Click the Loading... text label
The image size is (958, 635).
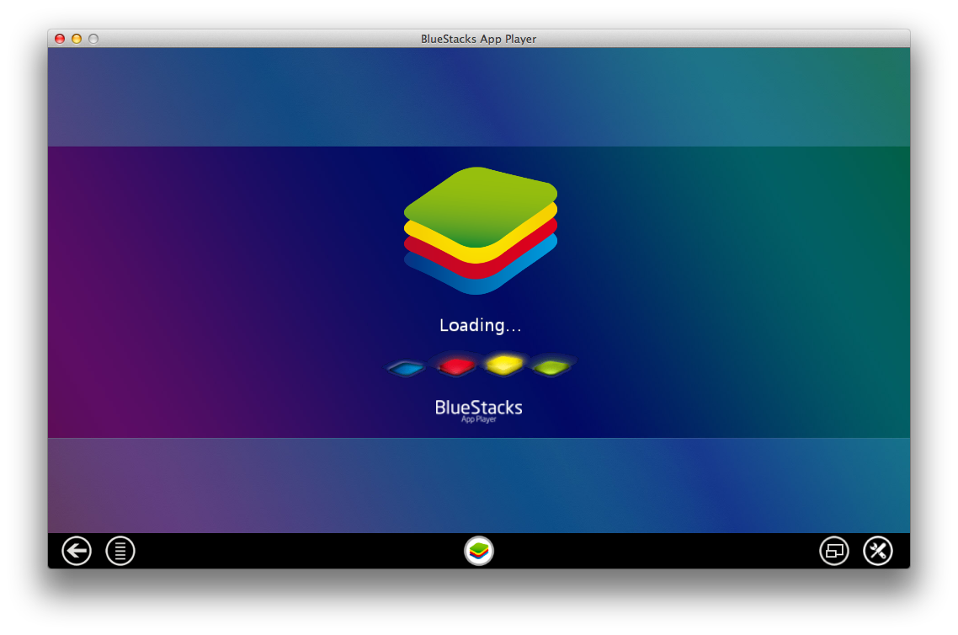tap(479, 325)
